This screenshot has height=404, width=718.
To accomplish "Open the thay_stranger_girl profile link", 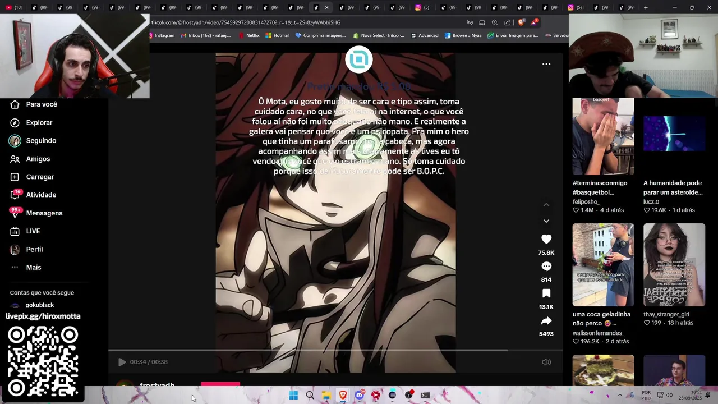I will pos(666,314).
